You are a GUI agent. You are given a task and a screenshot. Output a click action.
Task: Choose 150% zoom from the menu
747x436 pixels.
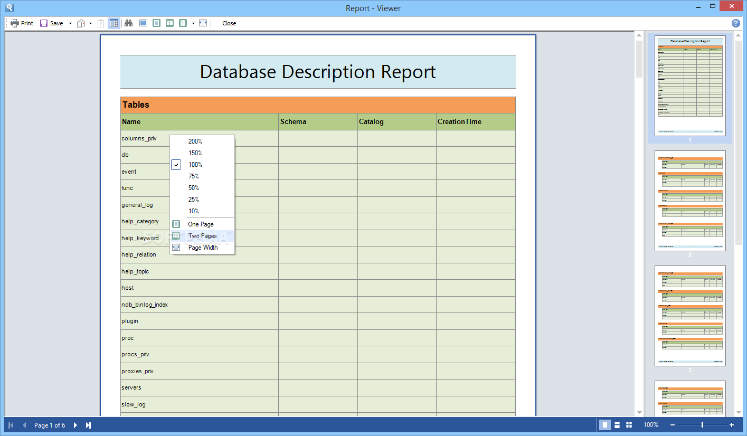coord(202,153)
